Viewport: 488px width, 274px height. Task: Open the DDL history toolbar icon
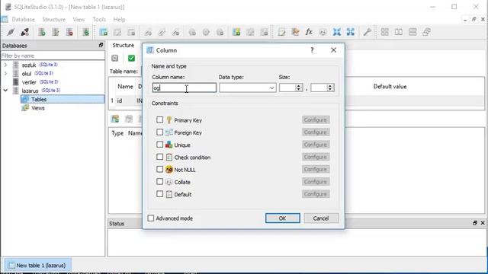pos(295,32)
